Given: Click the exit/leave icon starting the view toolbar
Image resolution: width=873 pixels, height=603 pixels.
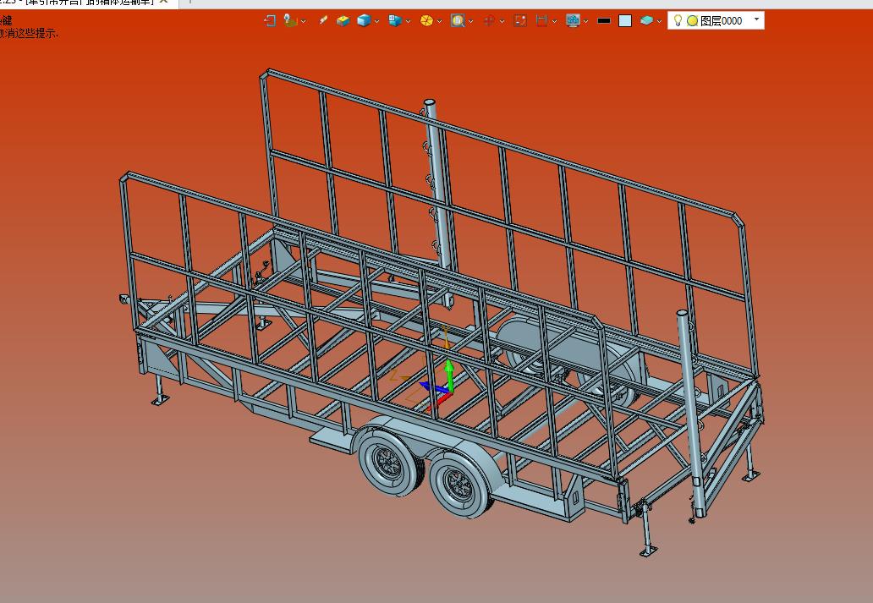Looking at the screenshot, I should coord(270,20).
